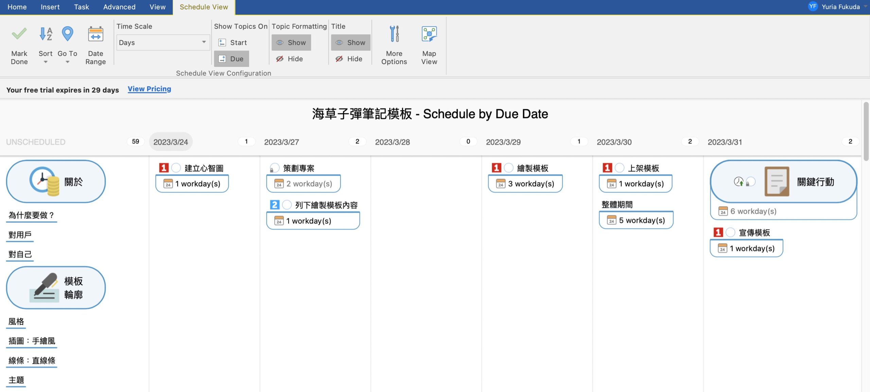This screenshot has height=392, width=870.
Task: Select the 整體期間 topic
Action: [x=617, y=204]
